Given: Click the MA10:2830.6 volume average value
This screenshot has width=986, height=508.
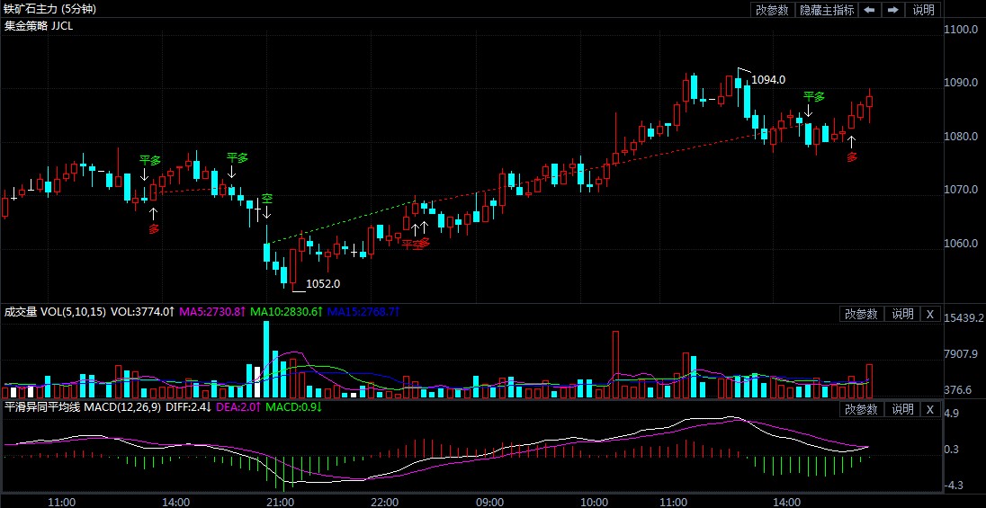Looking at the screenshot, I should pos(286,311).
